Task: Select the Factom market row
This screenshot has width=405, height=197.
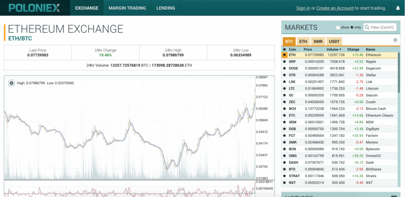Action: [339, 136]
